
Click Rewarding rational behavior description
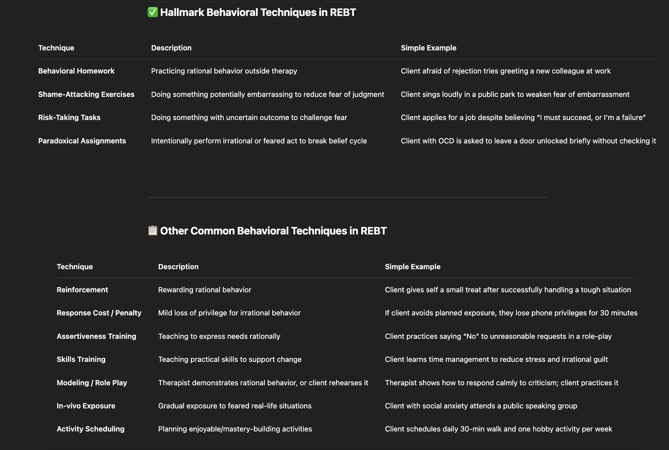point(205,290)
